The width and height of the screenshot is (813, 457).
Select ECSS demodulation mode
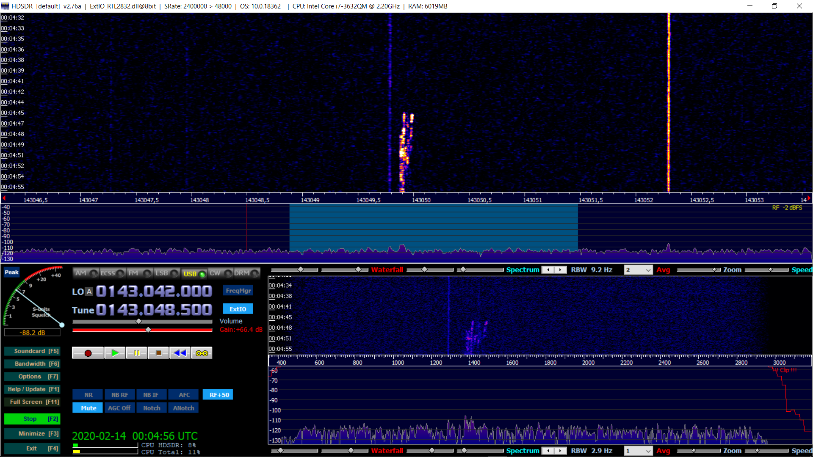pyautogui.click(x=112, y=273)
